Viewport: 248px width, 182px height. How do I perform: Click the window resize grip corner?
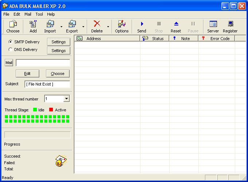click(x=244, y=178)
